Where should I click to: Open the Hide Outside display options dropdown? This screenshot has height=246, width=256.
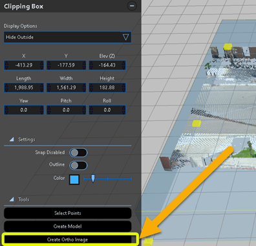67,37
